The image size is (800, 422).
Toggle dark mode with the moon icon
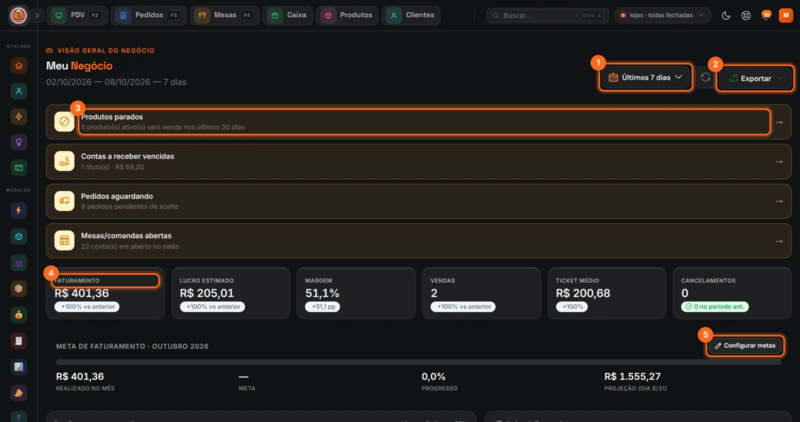(x=726, y=15)
